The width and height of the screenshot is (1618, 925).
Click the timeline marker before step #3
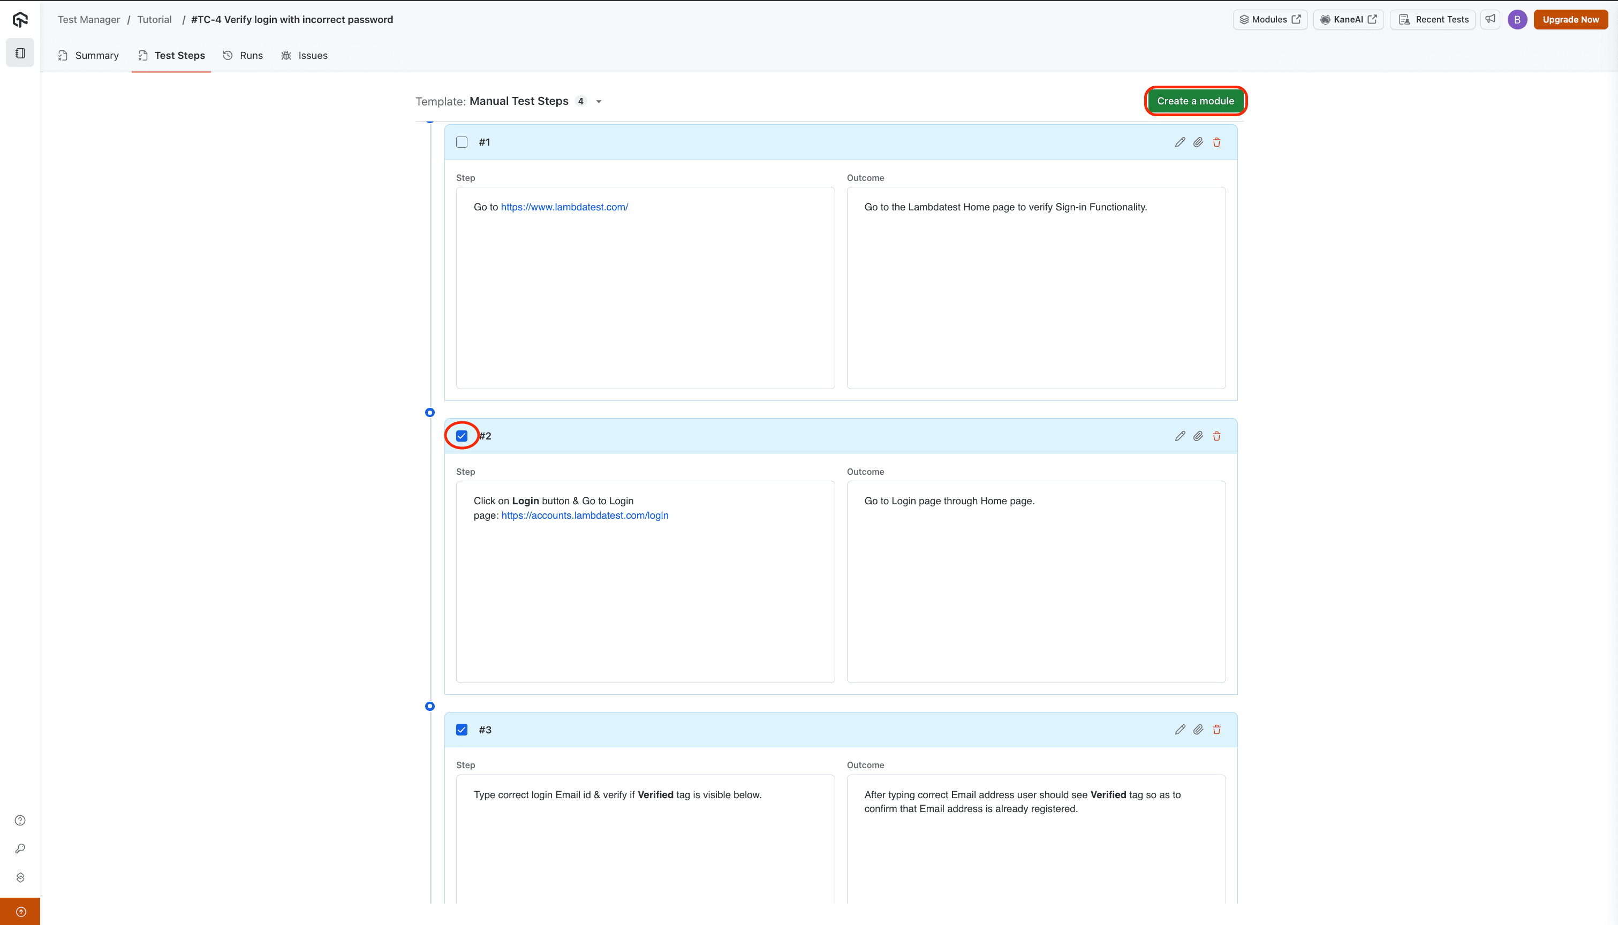pos(430,706)
